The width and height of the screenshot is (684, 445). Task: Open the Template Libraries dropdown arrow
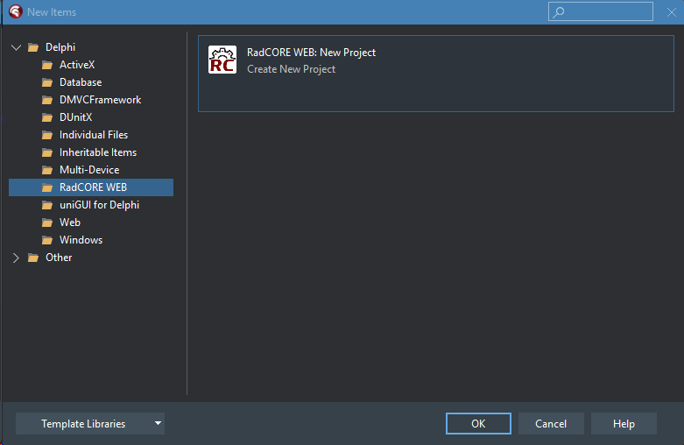158,424
